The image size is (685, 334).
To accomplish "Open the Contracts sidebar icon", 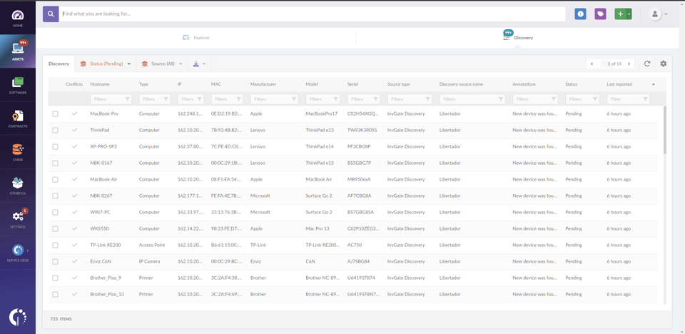I will coord(18,118).
